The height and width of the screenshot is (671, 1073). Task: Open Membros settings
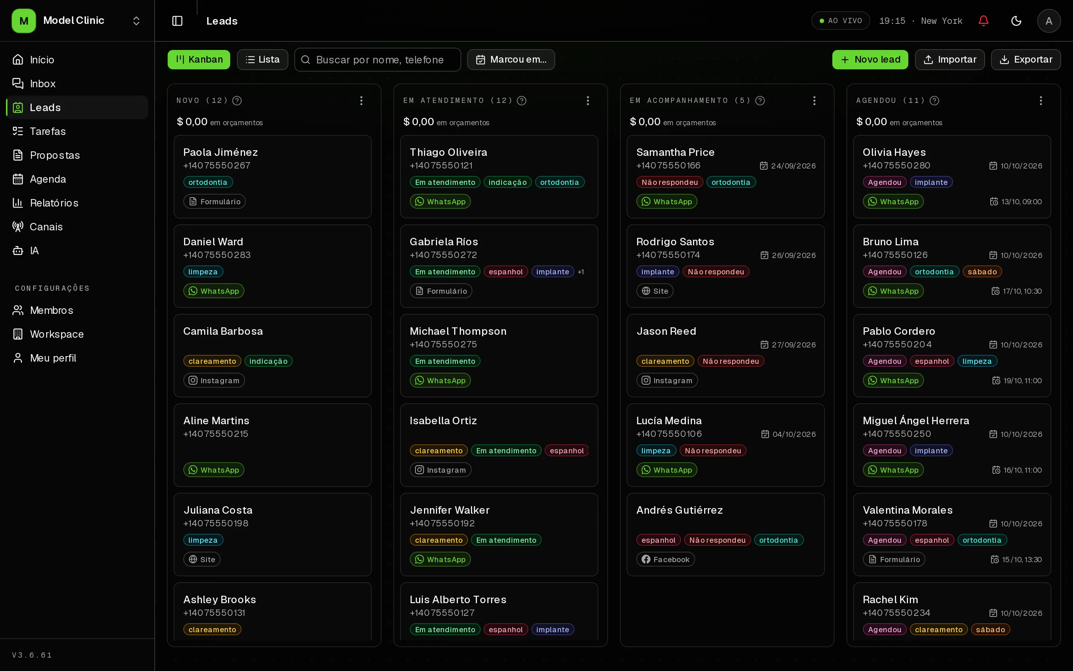point(77,310)
